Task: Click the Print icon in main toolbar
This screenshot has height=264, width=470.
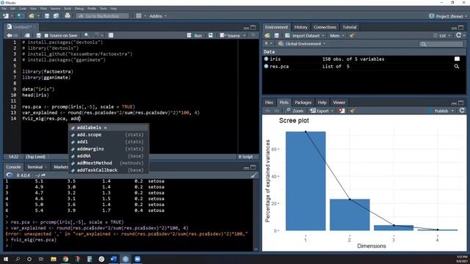Action: click(x=68, y=15)
